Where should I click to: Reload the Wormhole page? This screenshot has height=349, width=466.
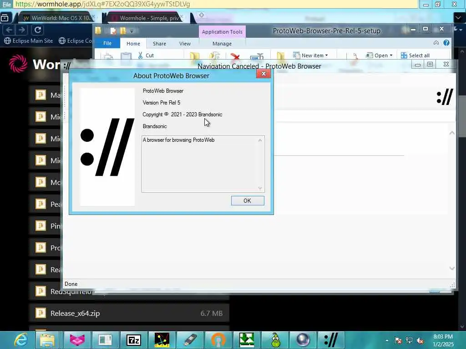click(x=38, y=30)
